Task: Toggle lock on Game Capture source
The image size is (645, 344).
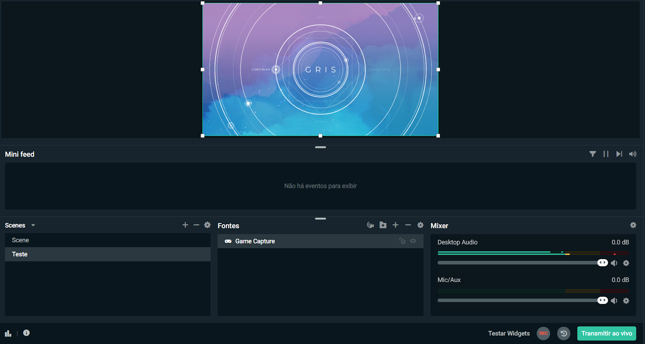Action: pyautogui.click(x=402, y=241)
